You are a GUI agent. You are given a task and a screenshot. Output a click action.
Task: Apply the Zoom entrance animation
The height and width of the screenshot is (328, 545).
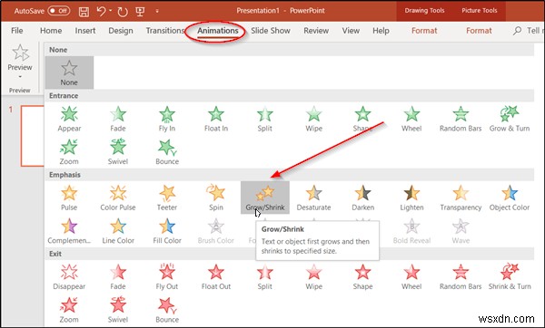click(x=69, y=152)
